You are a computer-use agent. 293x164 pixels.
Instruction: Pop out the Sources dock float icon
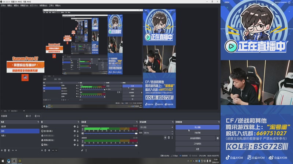click(78, 122)
